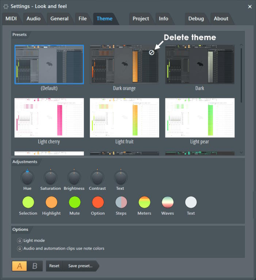Open the Steps color picker

(121, 202)
